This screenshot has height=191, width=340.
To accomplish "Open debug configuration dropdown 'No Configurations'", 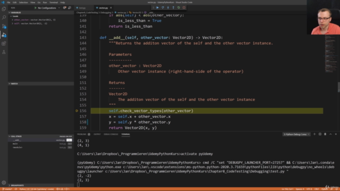I will click(48, 8).
